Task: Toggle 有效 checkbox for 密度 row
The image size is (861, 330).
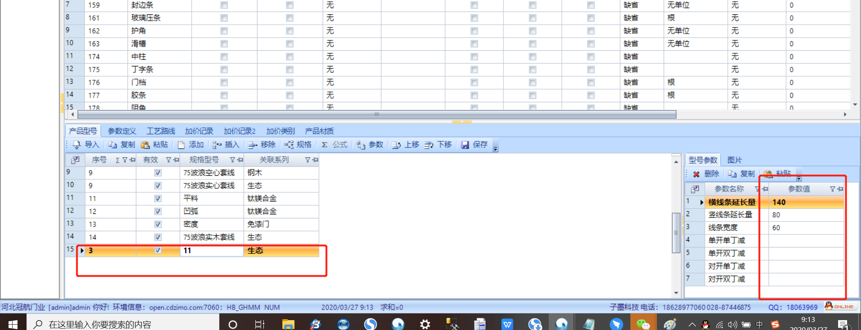Action: pyautogui.click(x=158, y=224)
